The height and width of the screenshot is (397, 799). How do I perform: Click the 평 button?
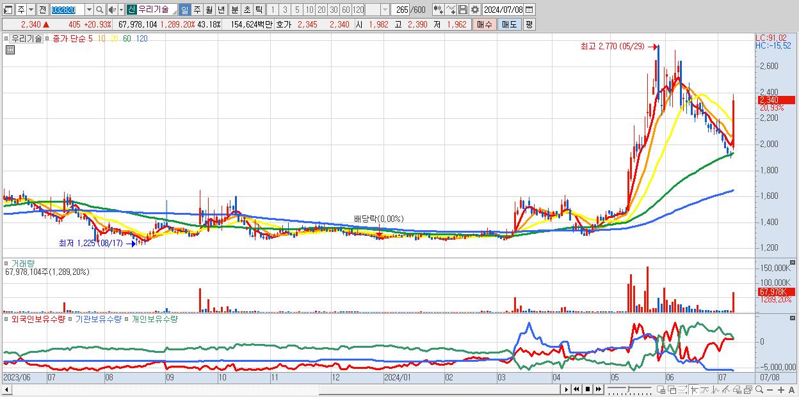(528, 24)
